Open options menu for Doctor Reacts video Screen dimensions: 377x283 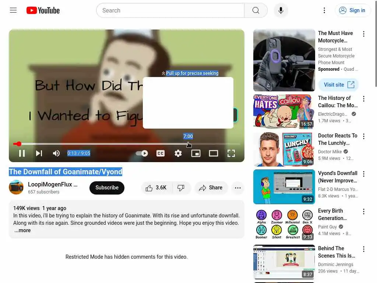pyautogui.click(x=363, y=136)
